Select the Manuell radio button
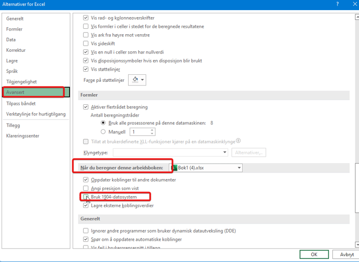Screen dimensions: 359x262 (103, 132)
